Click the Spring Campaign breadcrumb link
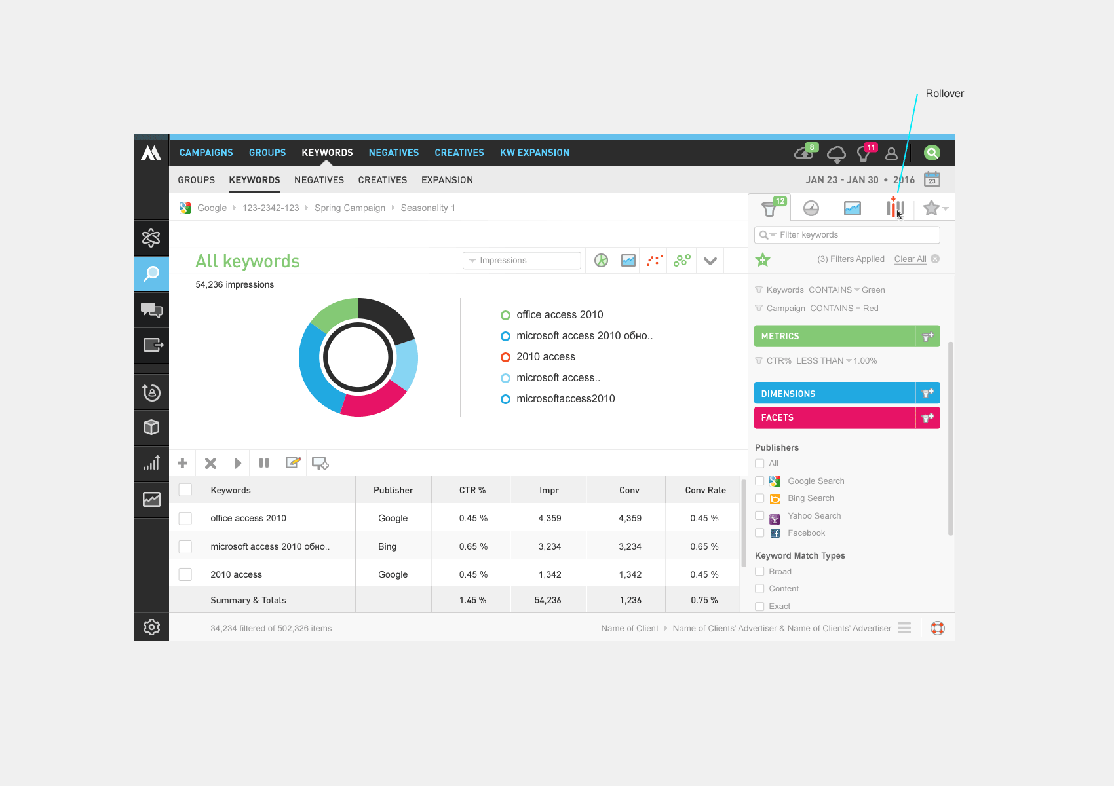The height and width of the screenshot is (786, 1114). pos(349,208)
